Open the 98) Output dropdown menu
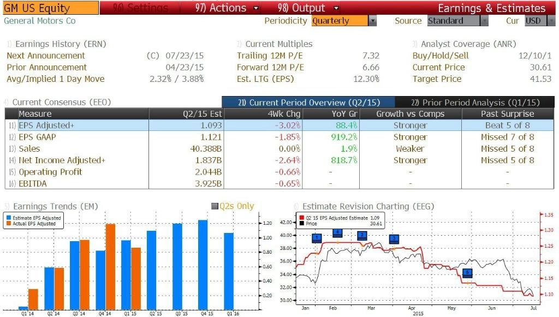The height and width of the screenshot is (317, 559). click(308, 8)
